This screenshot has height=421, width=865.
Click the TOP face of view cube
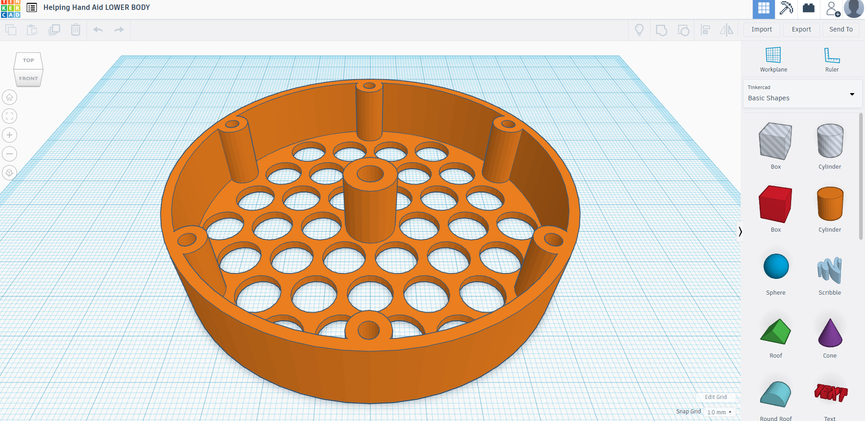coord(28,60)
